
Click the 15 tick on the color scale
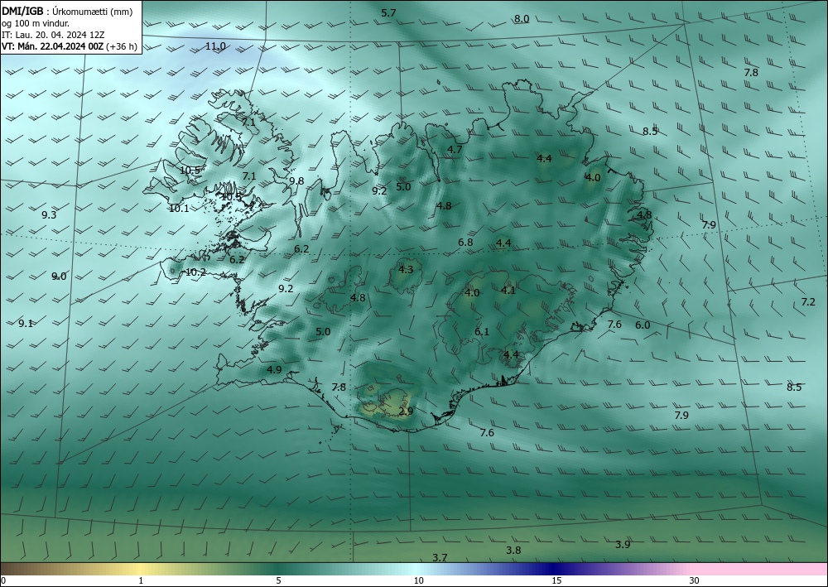click(x=556, y=580)
